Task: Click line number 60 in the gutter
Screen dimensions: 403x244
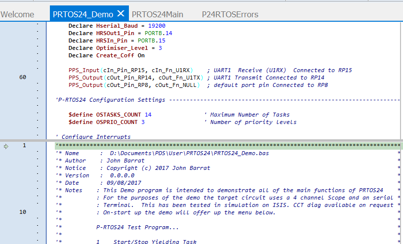Action: point(23,78)
